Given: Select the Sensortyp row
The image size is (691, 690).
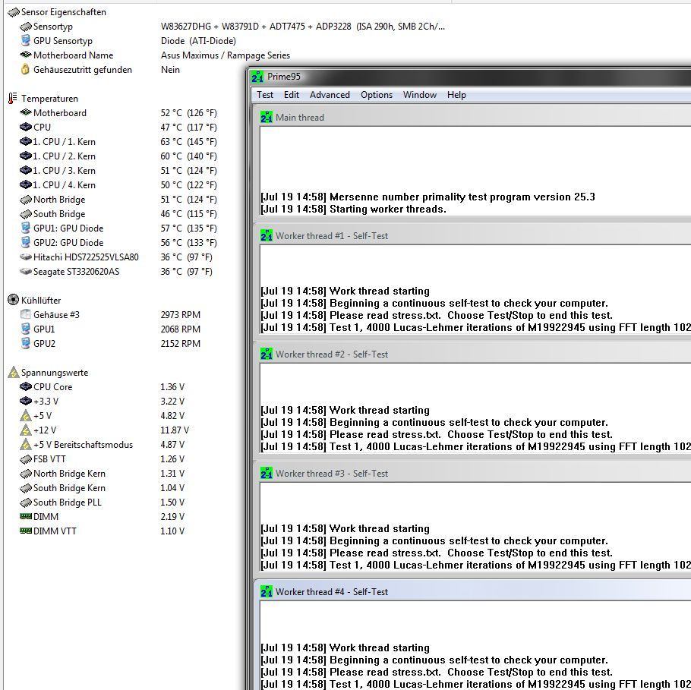Looking at the screenshot, I should tap(232, 27).
